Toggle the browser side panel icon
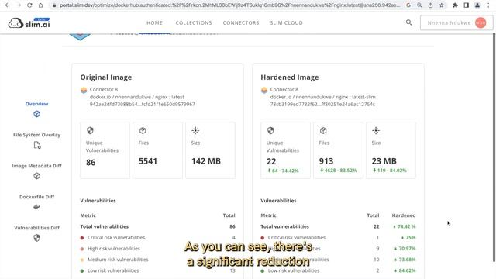This screenshot has width=496, height=279. coord(467,5)
